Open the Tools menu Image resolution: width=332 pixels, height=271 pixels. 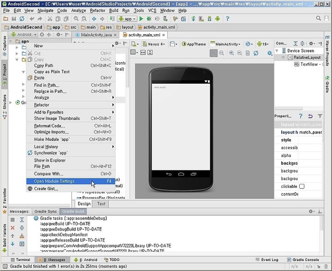click(139, 11)
